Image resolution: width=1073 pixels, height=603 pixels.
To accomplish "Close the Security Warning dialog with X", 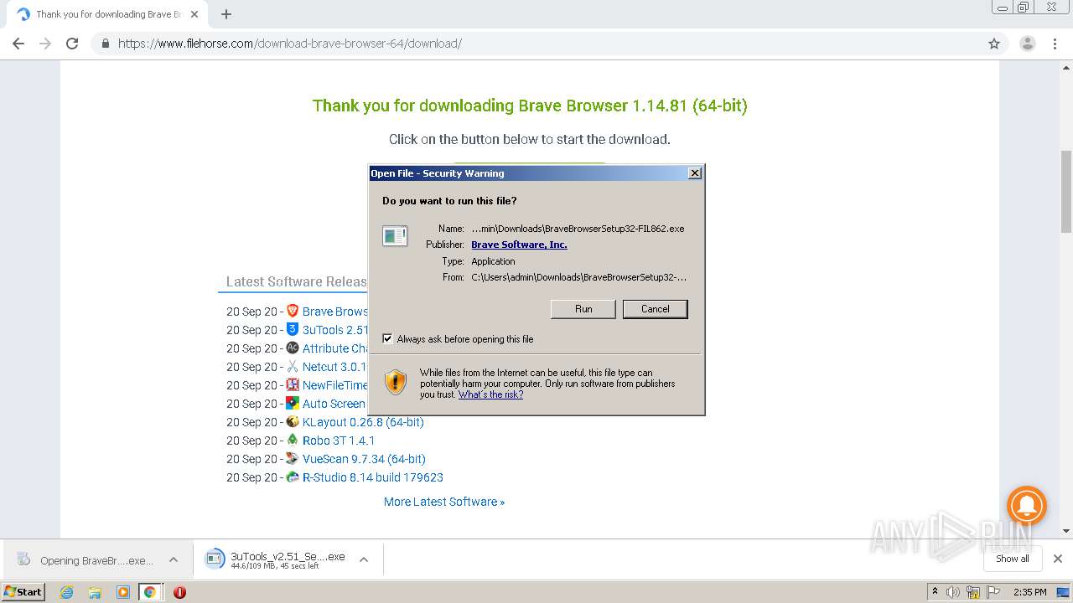I will pyautogui.click(x=694, y=173).
